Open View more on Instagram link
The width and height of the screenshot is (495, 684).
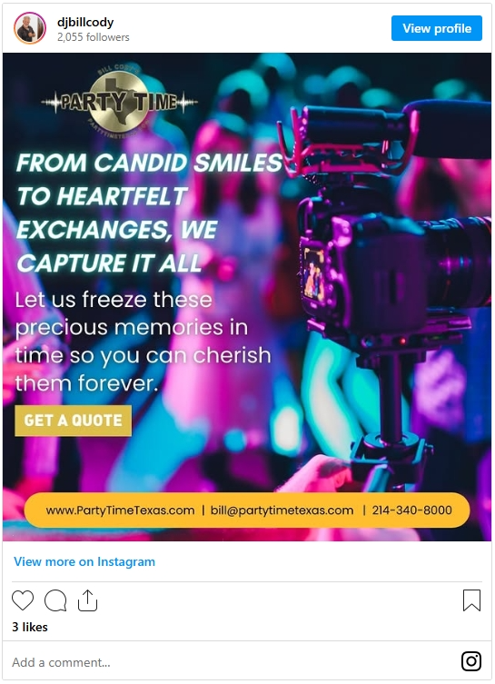[x=84, y=561]
